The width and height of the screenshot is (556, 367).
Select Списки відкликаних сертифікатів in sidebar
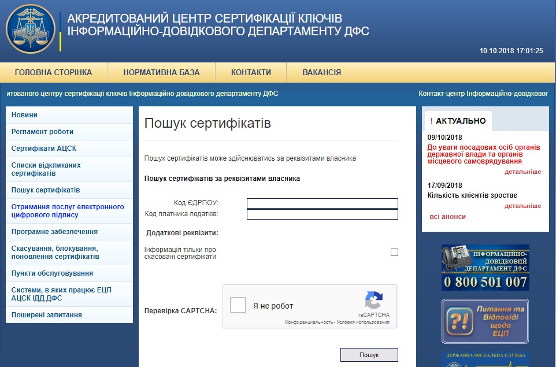point(46,169)
